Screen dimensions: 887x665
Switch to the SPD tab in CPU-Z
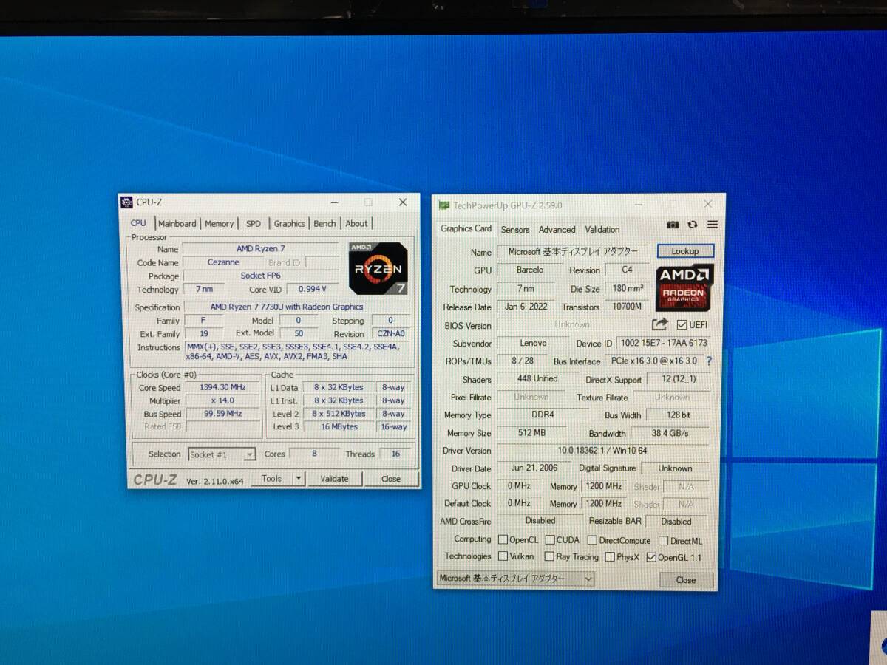pos(254,223)
